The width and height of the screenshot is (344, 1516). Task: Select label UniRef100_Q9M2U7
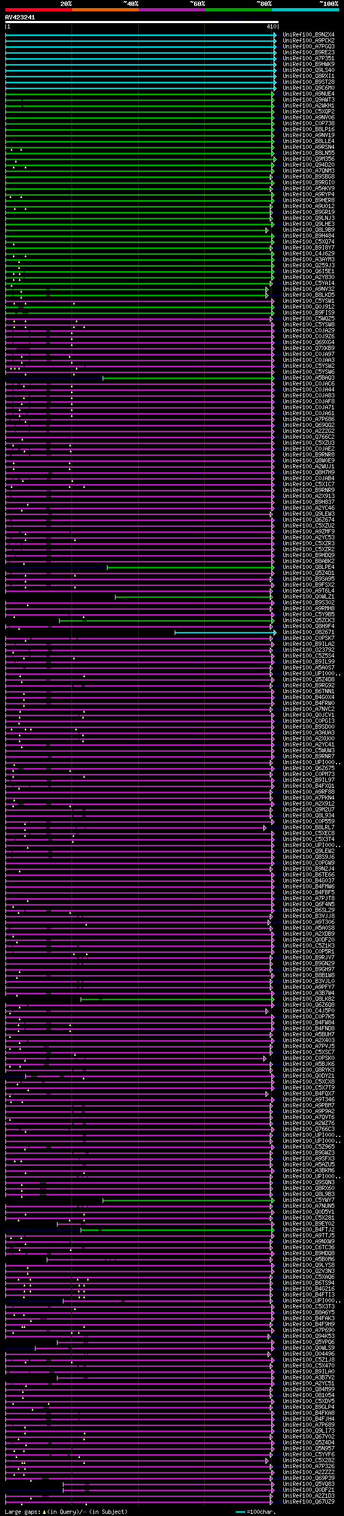point(309,810)
